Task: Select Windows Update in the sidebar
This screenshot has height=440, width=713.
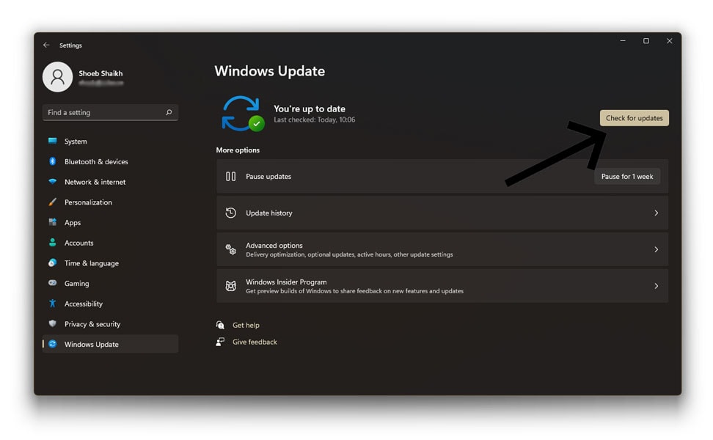Action: point(110,344)
